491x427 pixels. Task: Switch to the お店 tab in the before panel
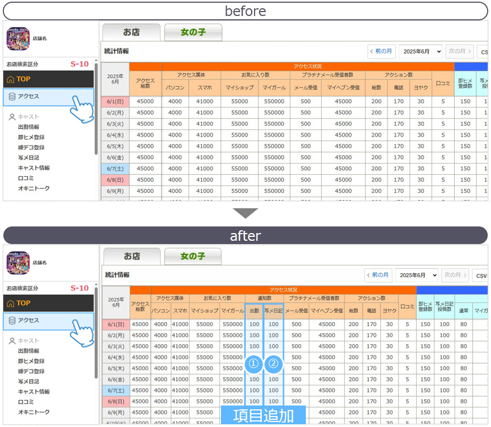131,33
